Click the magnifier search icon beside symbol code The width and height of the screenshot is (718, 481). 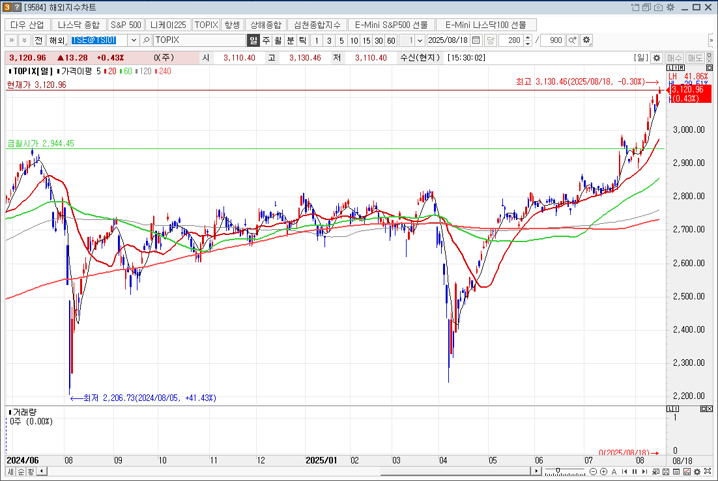pyautogui.click(x=147, y=40)
